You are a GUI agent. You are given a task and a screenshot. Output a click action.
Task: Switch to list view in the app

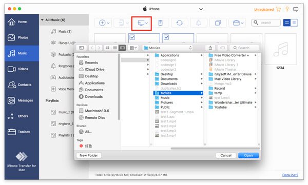[294, 23]
